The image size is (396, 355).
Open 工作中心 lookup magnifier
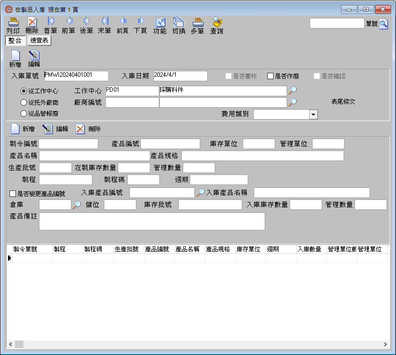293,90
